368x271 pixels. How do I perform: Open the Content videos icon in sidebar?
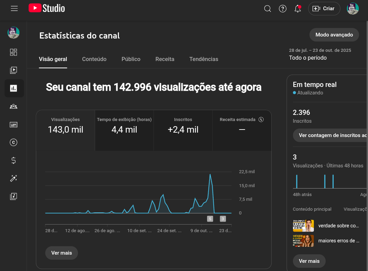click(x=14, y=70)
